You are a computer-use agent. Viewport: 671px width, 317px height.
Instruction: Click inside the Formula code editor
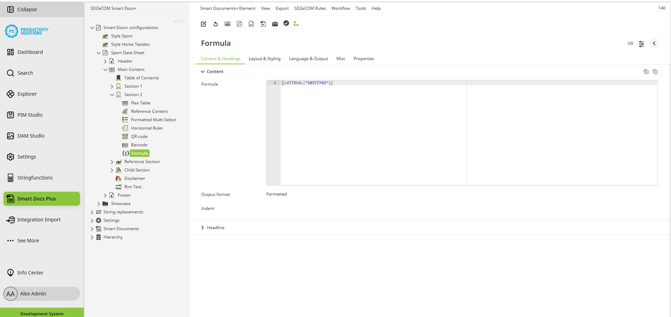(462, 133)
